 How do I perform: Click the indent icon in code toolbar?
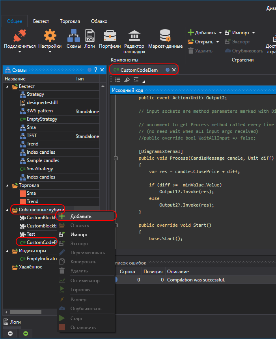136,80
